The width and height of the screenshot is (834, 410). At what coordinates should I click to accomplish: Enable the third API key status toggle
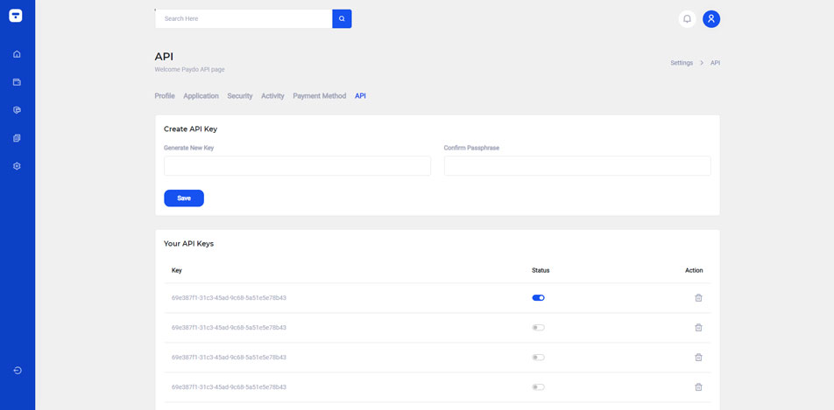pyautogui.click(x=538, y=358)
